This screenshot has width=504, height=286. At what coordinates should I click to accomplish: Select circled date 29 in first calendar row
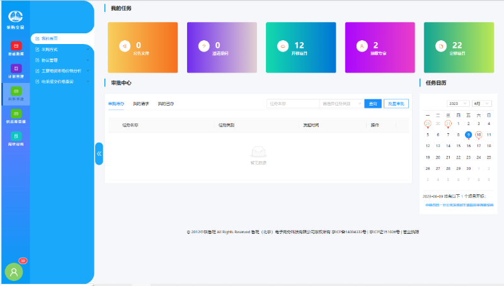(x=428, y=123)
